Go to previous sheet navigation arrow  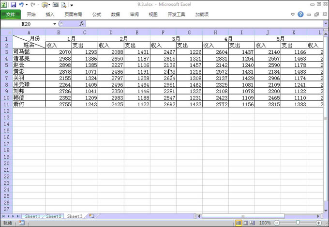(8, 216)
